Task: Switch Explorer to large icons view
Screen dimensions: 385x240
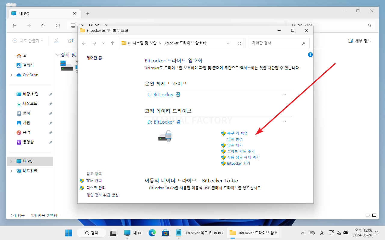Action: 374,215
